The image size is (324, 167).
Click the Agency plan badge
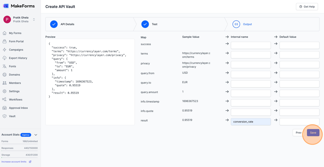click(26, 135)
